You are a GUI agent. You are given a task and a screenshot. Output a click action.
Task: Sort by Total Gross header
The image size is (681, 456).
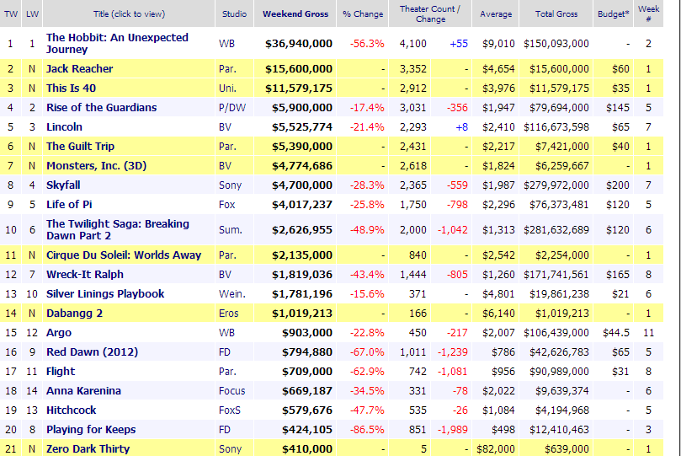(x=556, y=14)
